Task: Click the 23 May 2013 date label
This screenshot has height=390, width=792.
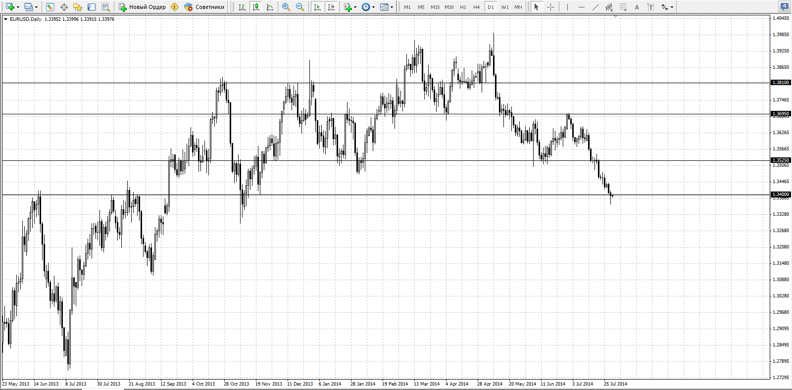Action: click(x=15, y=384)
